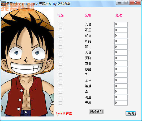Image resolution: width=142 pixels, height=121 pixels.
Task: Enable the 兵法 checkbox
Action: pyautogui.click(x=60, y=25)
